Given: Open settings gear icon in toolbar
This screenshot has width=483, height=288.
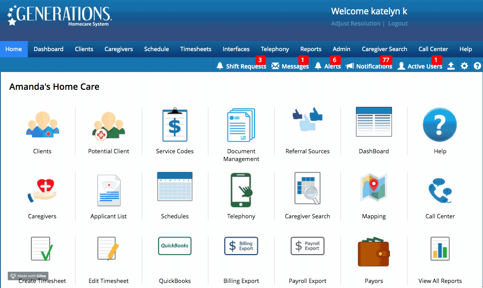Looking at the screenshot, I should tap(464, 66).
